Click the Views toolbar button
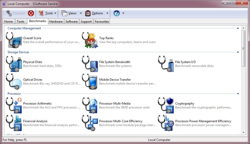Viewport: 250px width, 144px height. click(x=69, y=13)
